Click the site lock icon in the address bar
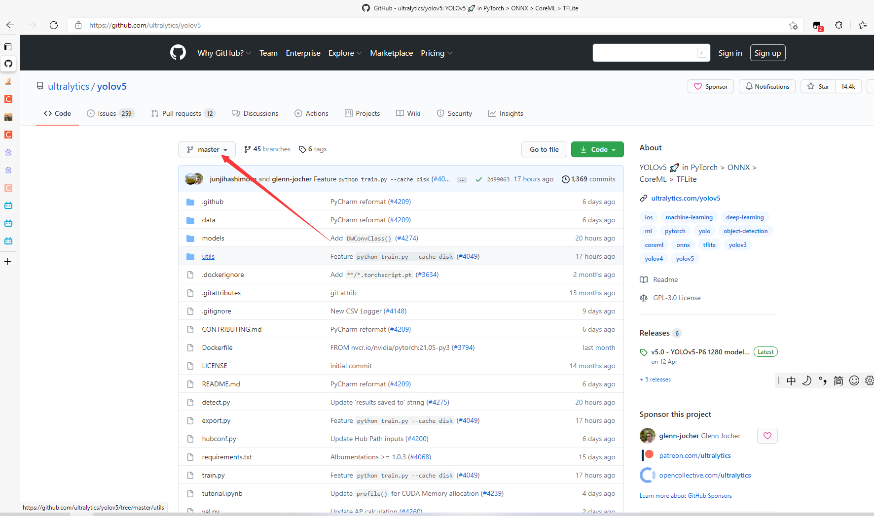Screen dimensions: 874x516 tap(78, 25)
